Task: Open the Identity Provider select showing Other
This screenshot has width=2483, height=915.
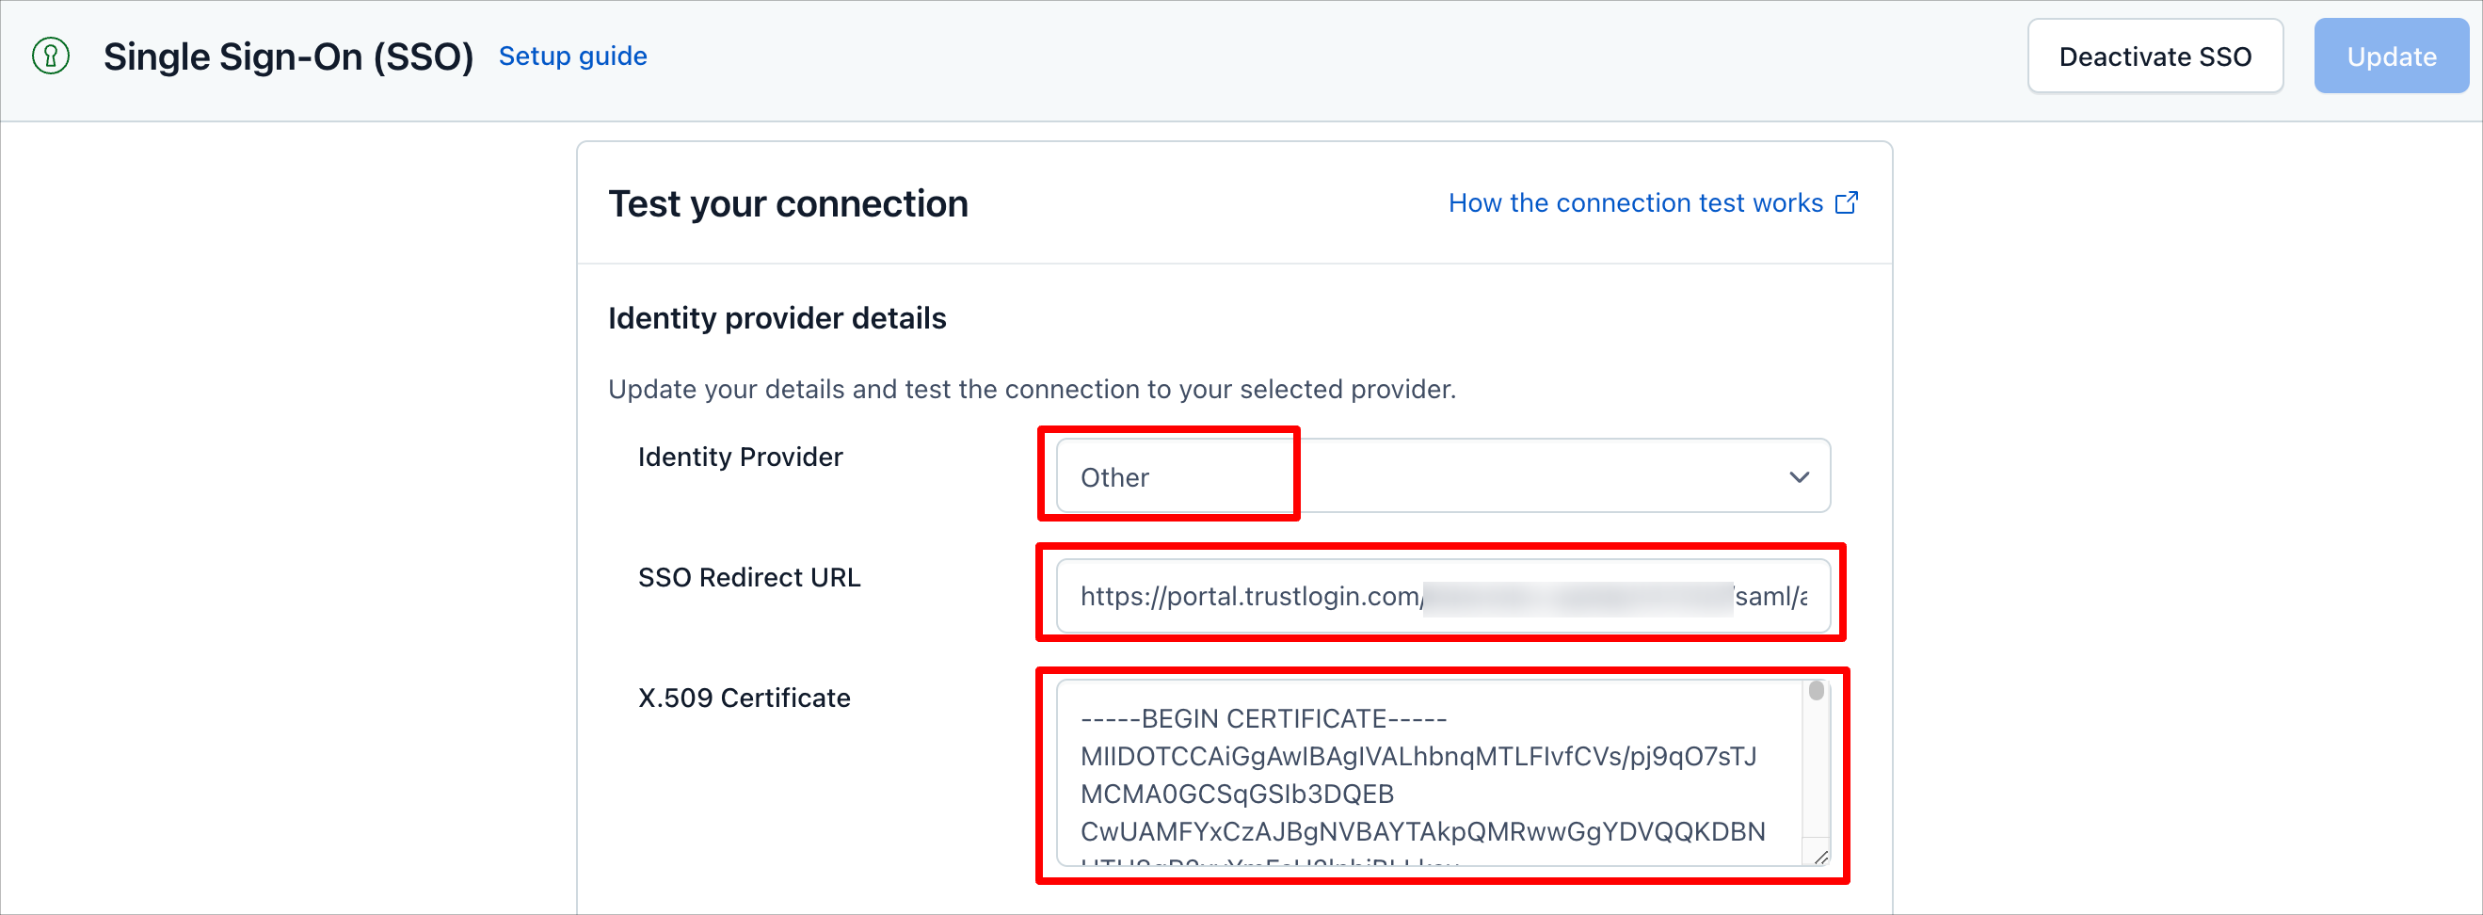Action: point(1443,476)
